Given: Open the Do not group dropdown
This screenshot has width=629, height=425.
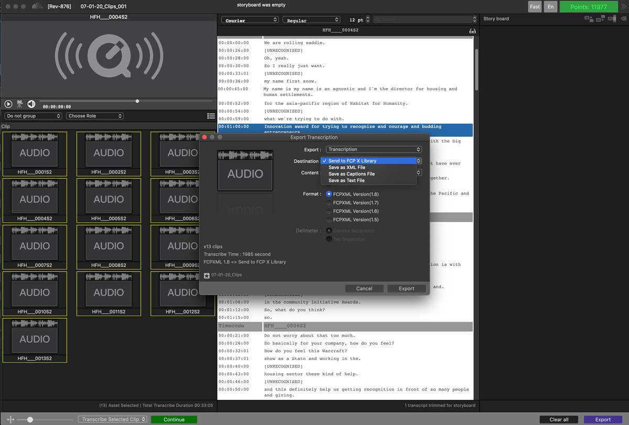Looking at the screenshot, I should pyautogui.click(x=34, y=116).
